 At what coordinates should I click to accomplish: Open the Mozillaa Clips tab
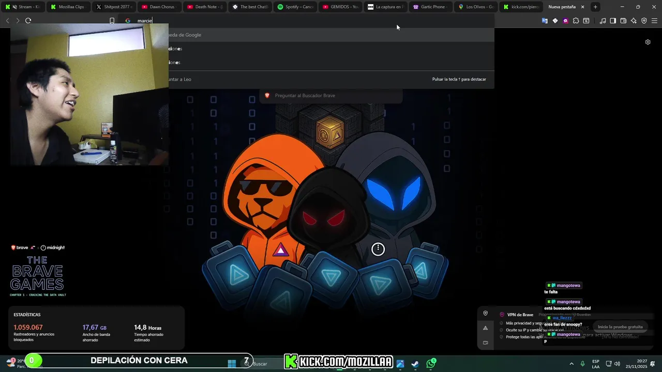pyautogui.click(x=68, y=7)
